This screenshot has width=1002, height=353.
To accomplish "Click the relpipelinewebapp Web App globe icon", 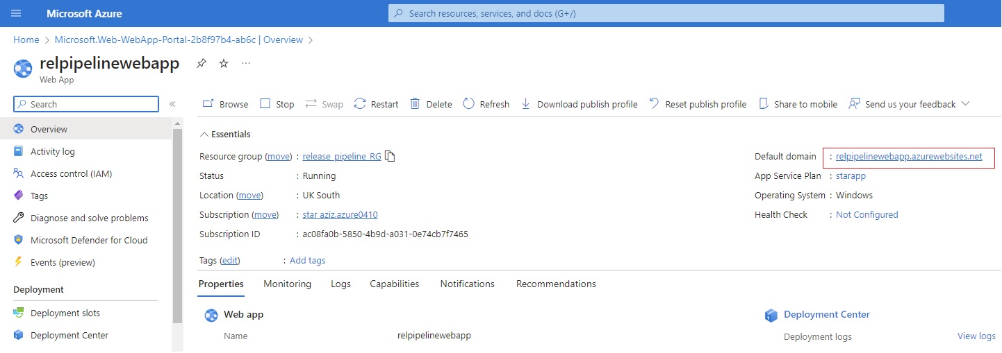I will pyautogui.click(x=23, y=69).
